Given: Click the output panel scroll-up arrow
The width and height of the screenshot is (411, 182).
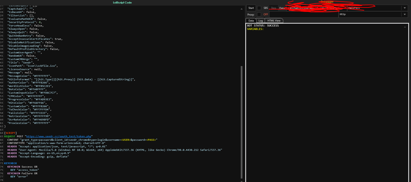Looking at the screenshot, I should (x=406, y=27).
